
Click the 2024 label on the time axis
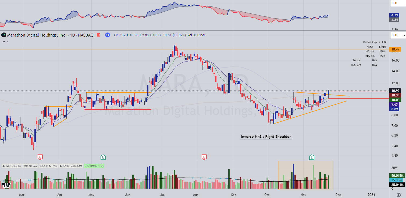[x=371, y=195]
